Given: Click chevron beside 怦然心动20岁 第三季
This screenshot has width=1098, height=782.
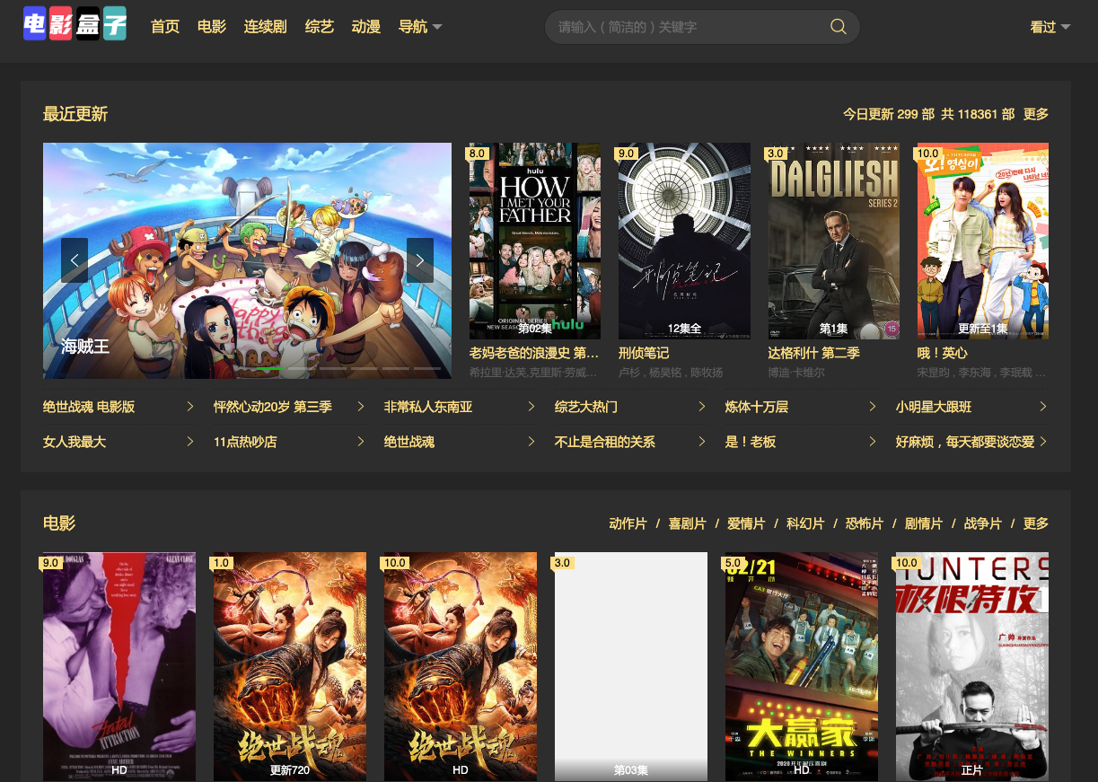Looking at the screenshot, I should 361,407.
